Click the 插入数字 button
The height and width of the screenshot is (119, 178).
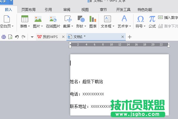point(168,18)
